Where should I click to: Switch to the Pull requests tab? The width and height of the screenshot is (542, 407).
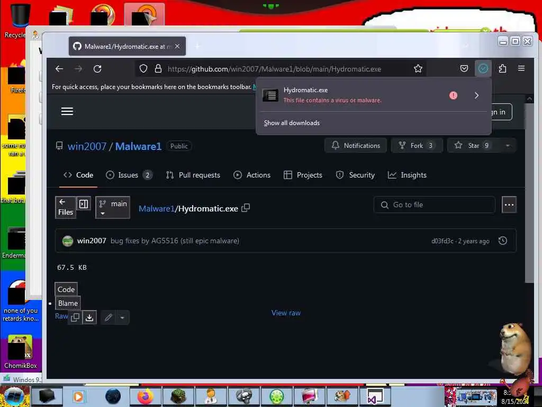pos(193,175)
